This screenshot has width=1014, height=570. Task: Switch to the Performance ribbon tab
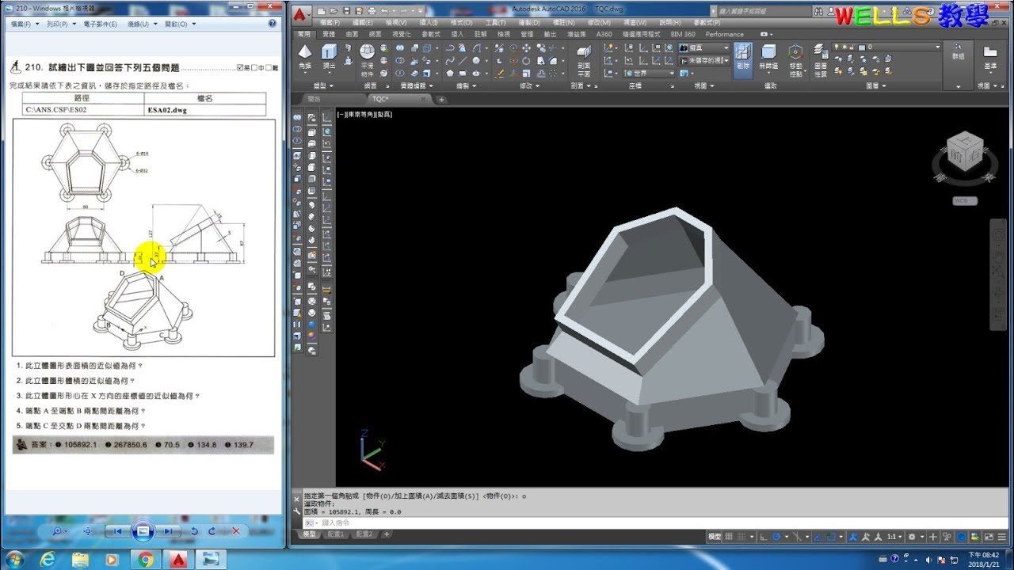pyautogui.click(x=724, y=34)
